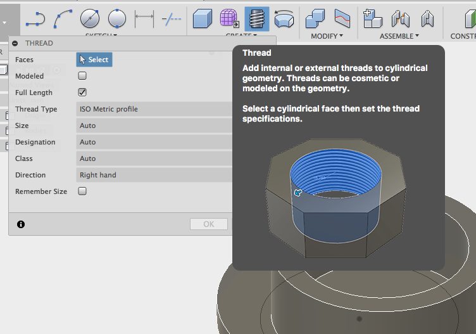Open the ASSEMBLE menu
Viewport: 476px width, 334px height.
[399, 36]
